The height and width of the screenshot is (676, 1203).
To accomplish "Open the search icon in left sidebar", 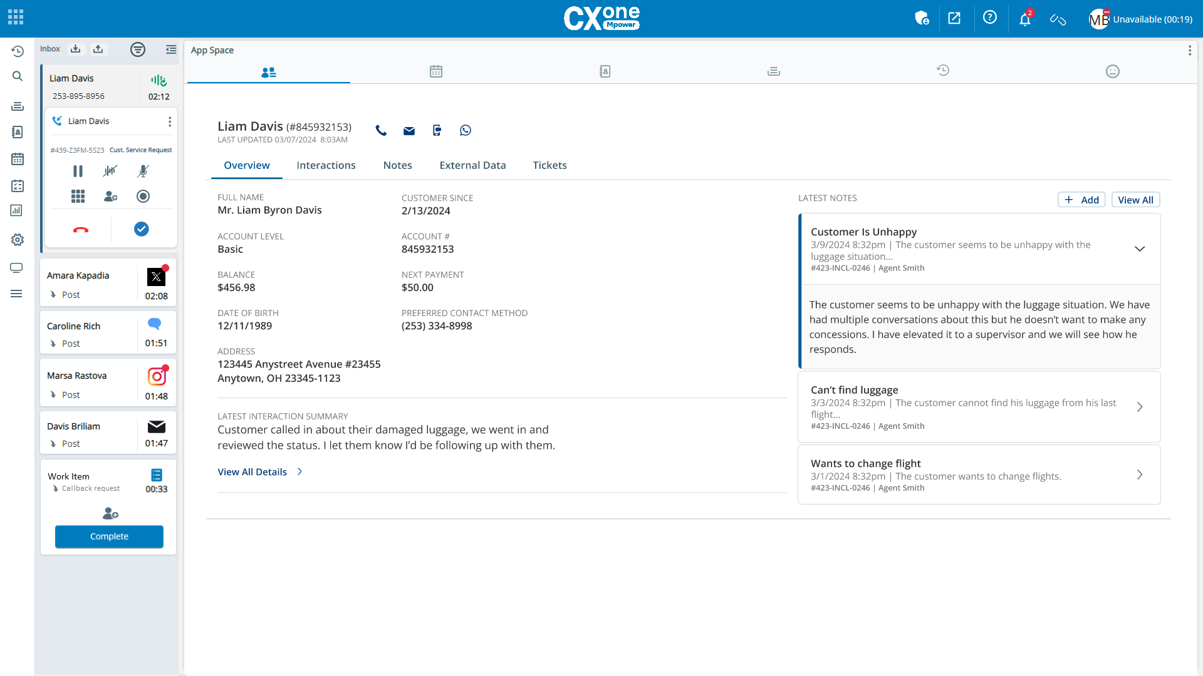I will pyautogui.click(x=17, y=76).
